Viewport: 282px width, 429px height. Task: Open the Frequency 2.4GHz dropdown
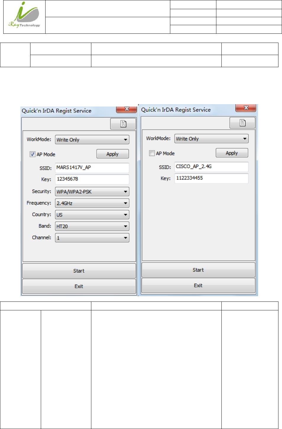click(x=92, y=203)
